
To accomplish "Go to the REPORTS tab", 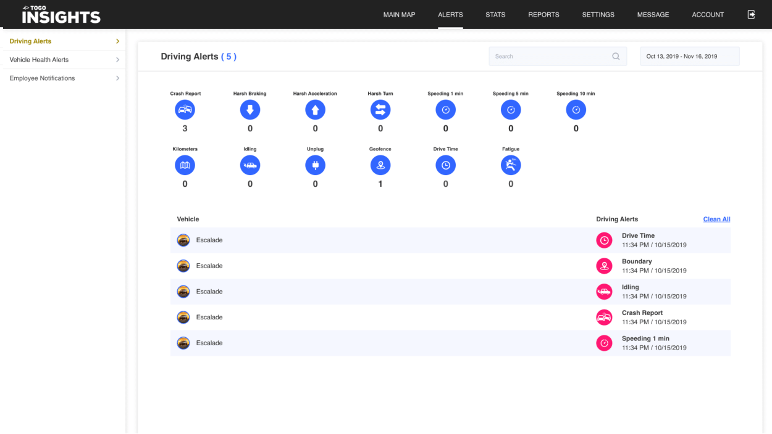I will [543, 15].
